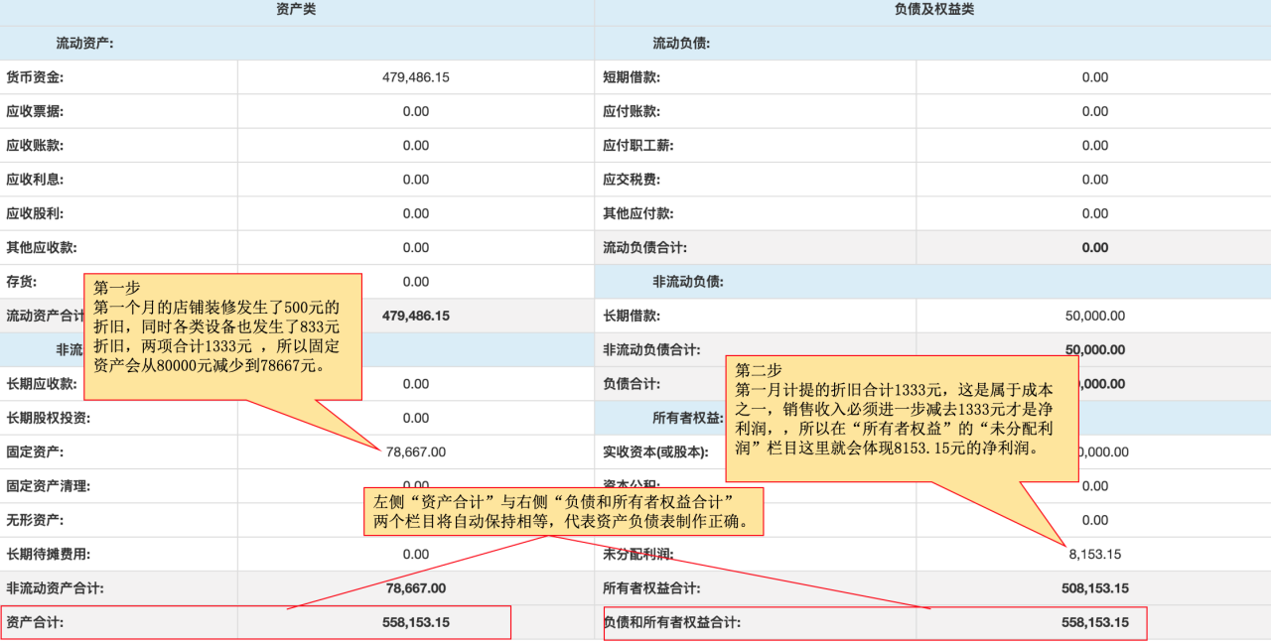Click the 应交税费 value cell
Image resolution: width=1271 pixels, height=643 pixels.
[1094, 180]
